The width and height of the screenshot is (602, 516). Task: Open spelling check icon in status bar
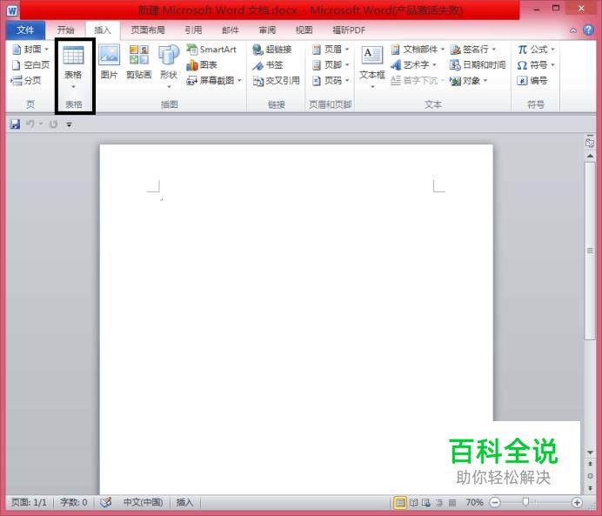tap(105, 502)
